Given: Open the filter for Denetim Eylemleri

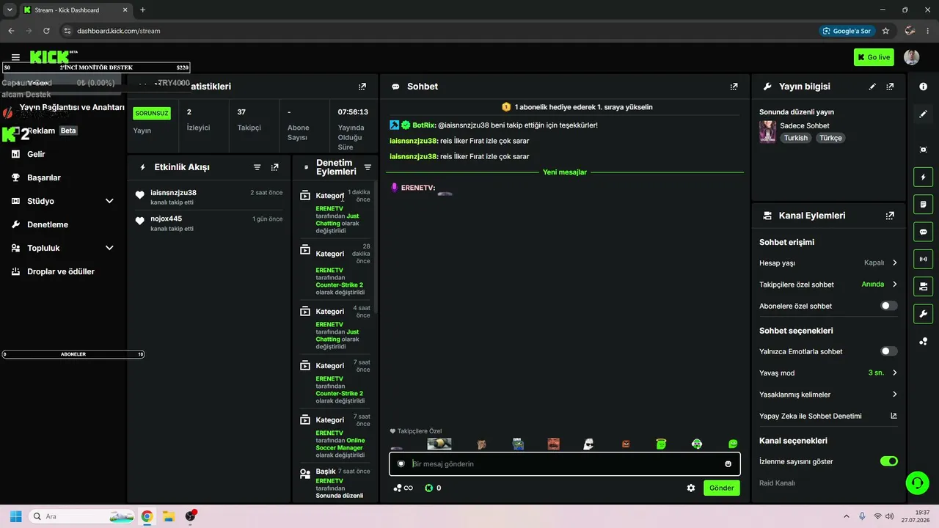Looking at the screenshot, I should pyautogui.click(x=368, y=167).
